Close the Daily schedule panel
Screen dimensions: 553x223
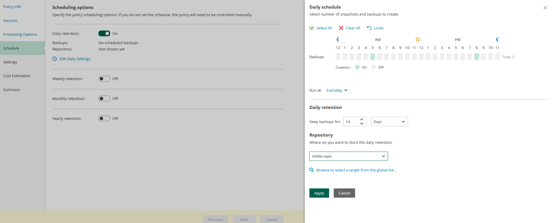point(545,8)
